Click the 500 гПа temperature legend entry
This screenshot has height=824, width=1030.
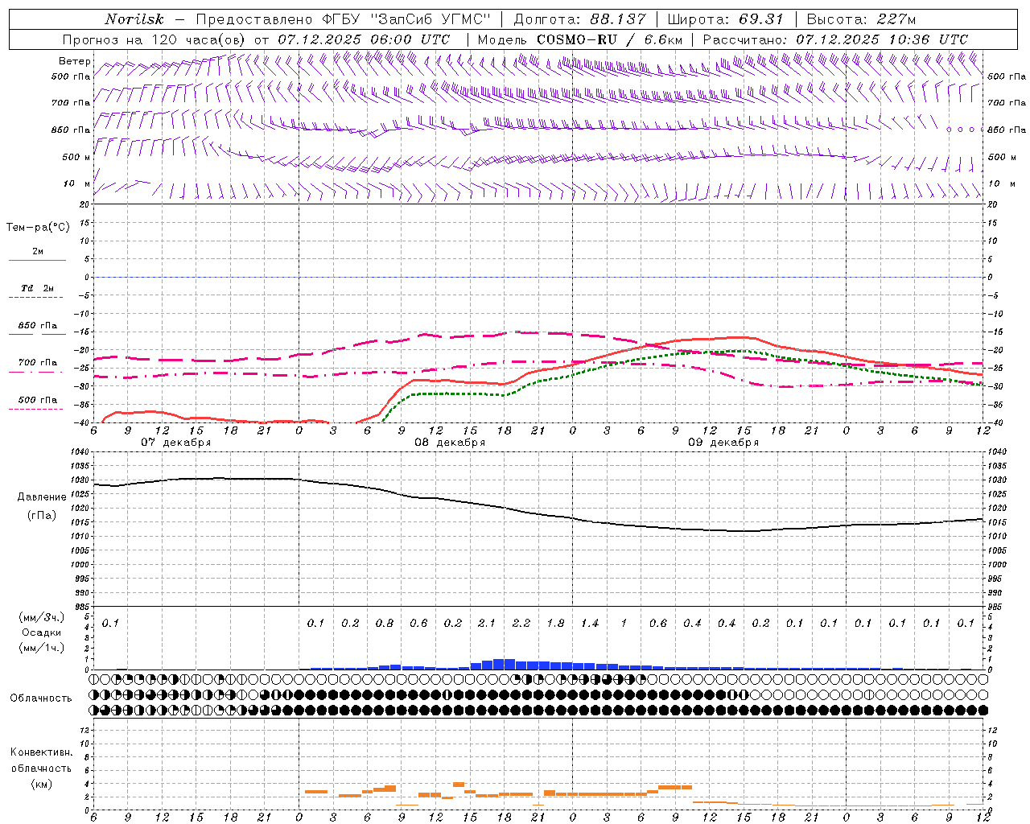coord(38,400)
